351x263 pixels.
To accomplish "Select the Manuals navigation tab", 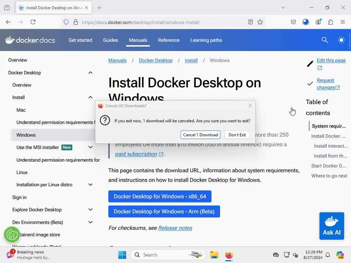I will tap(138, 40).
